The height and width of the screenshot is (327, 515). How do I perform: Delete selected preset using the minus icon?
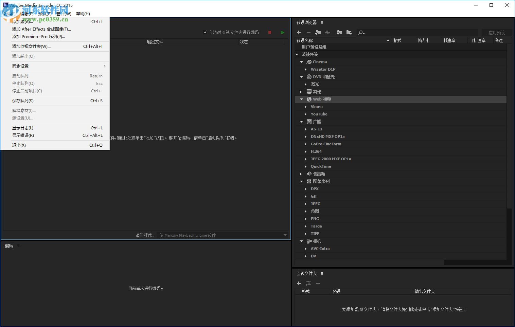coord(308,32)
